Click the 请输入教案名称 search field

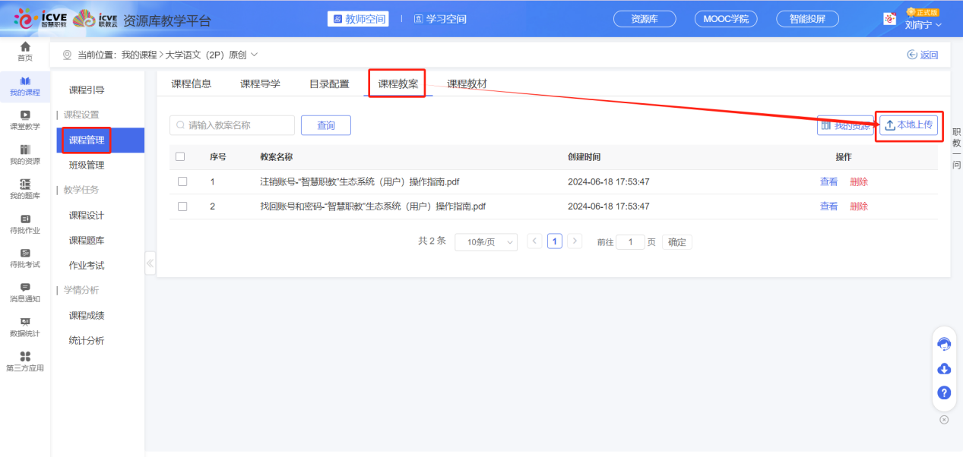pos(232,124)
